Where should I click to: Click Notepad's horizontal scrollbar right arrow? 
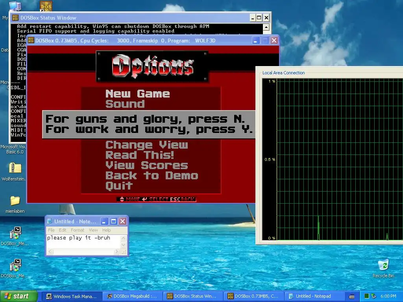[117, 252]
